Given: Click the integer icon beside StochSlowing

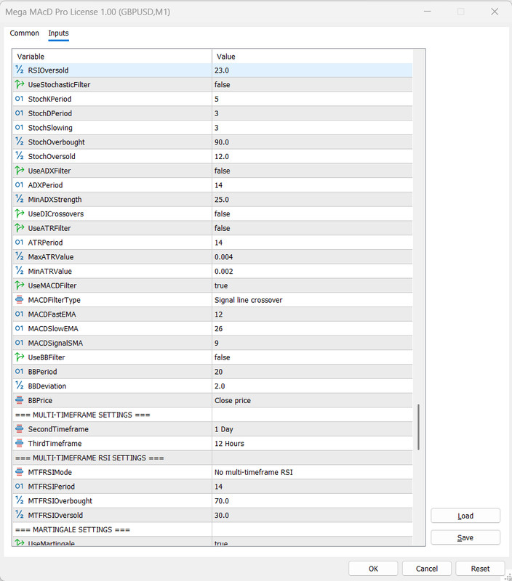Looking at the screenshot, I should (x=20, y=128).
